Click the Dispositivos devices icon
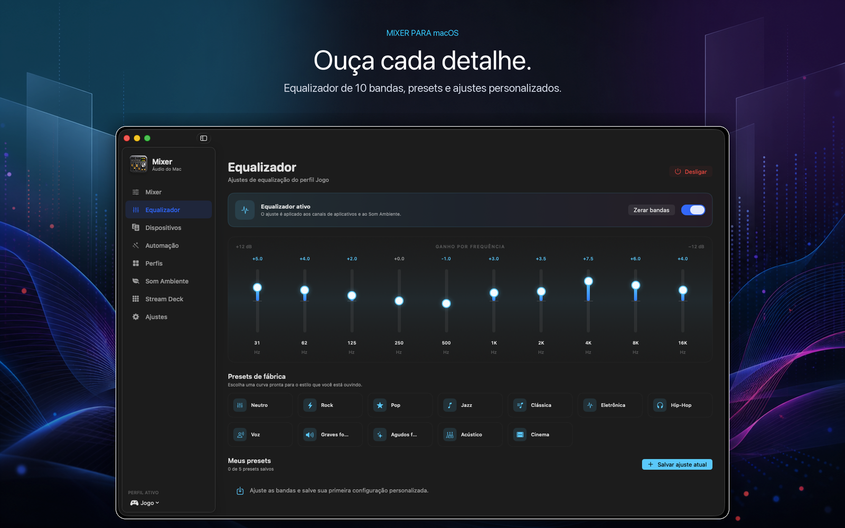The image size is (845, 528). click(136, 228)
